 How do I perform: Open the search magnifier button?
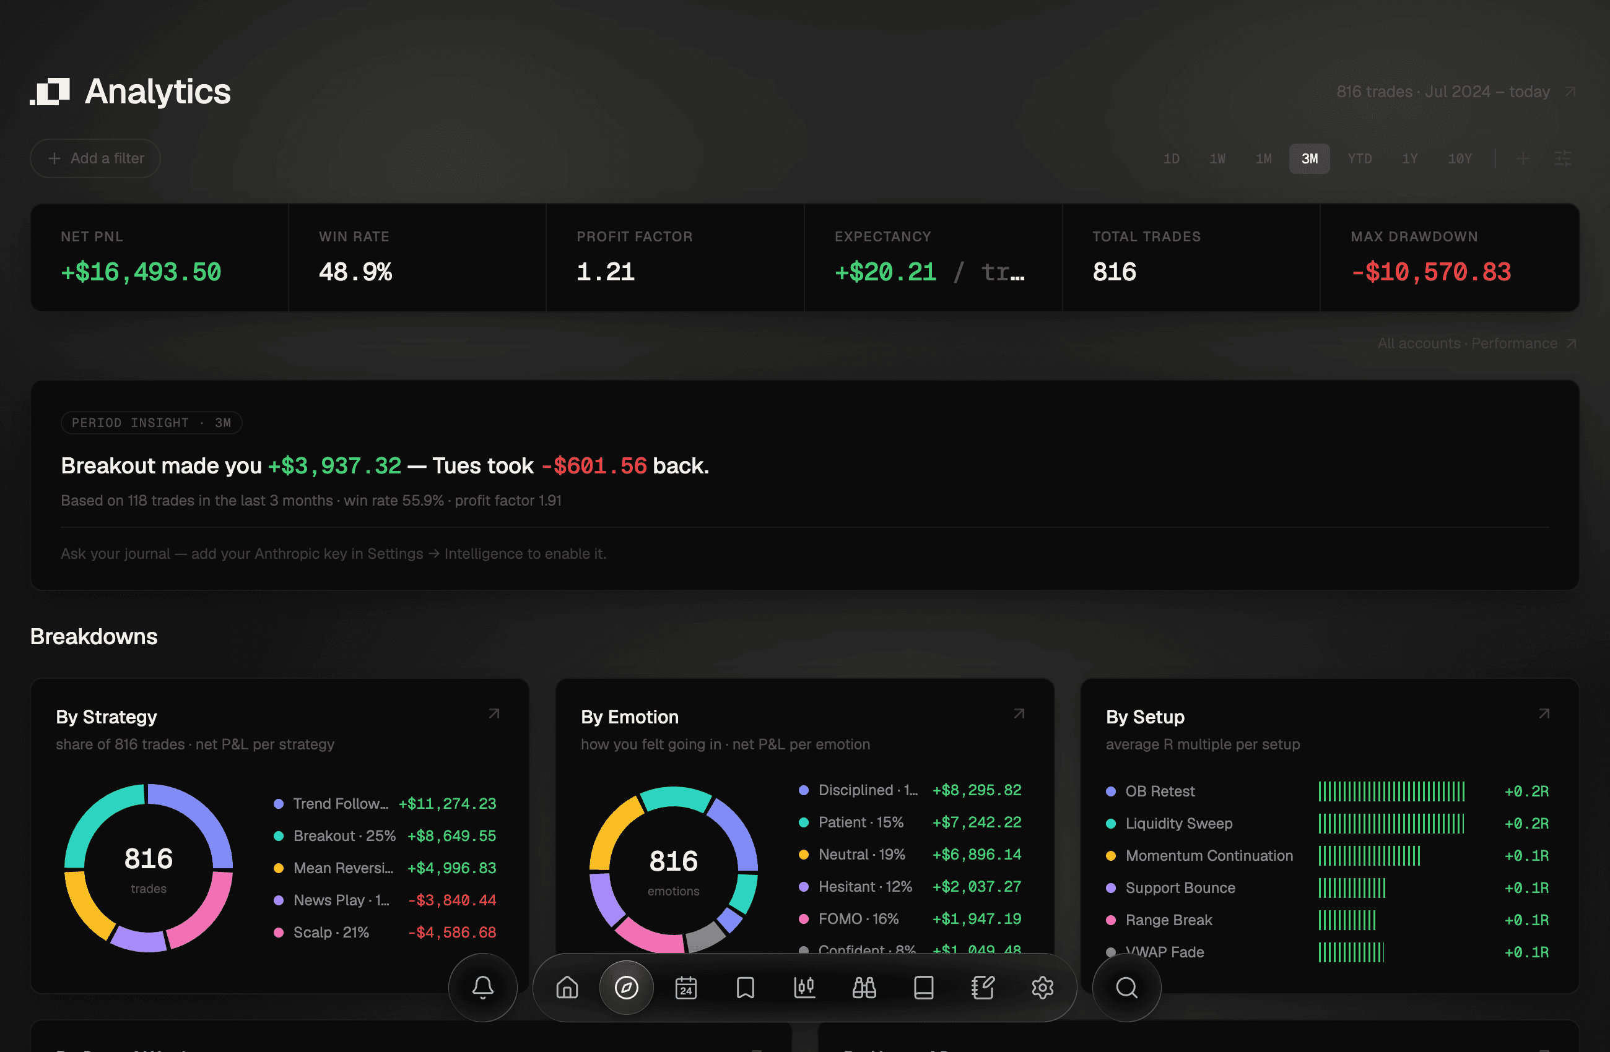coord(1126,987)
